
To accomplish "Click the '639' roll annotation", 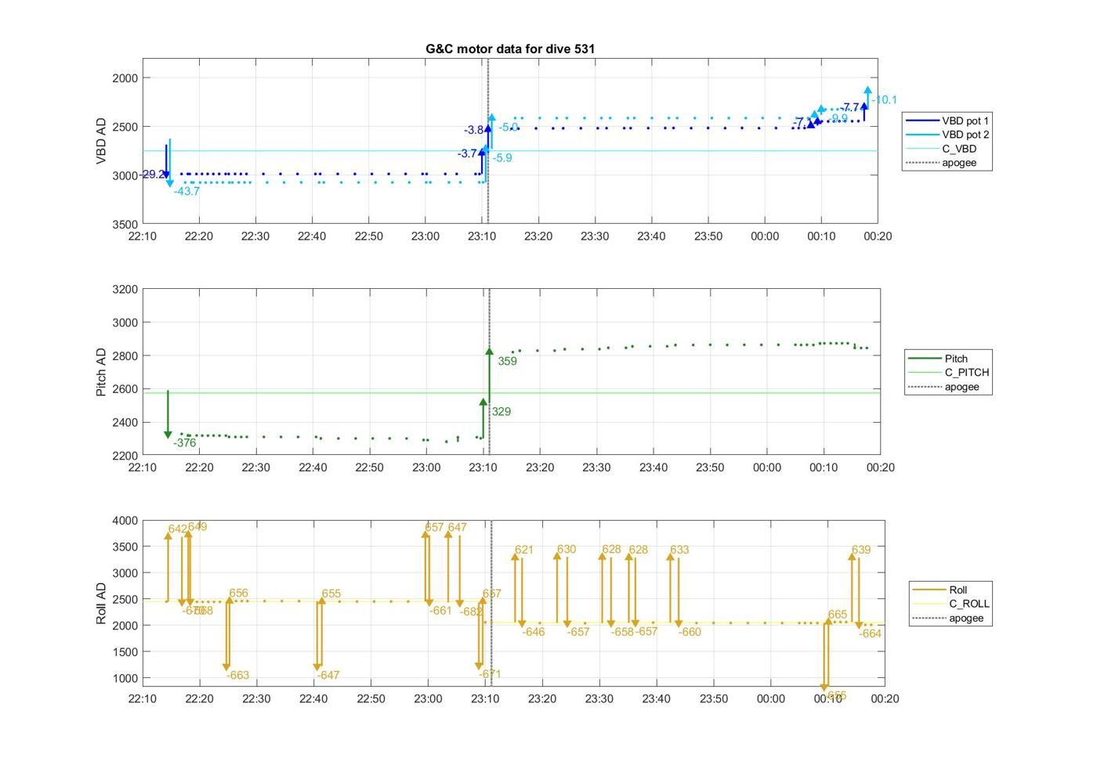I will [860, 550].
